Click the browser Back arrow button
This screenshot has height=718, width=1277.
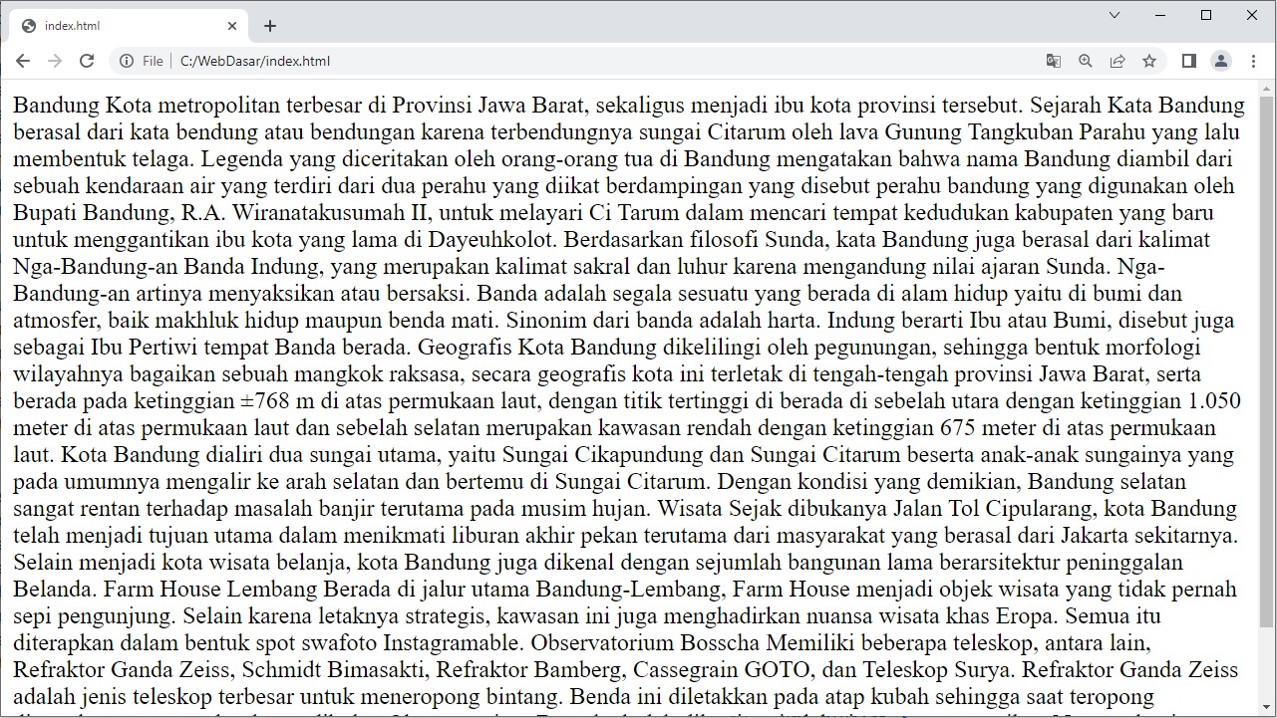tap(23, 61)
